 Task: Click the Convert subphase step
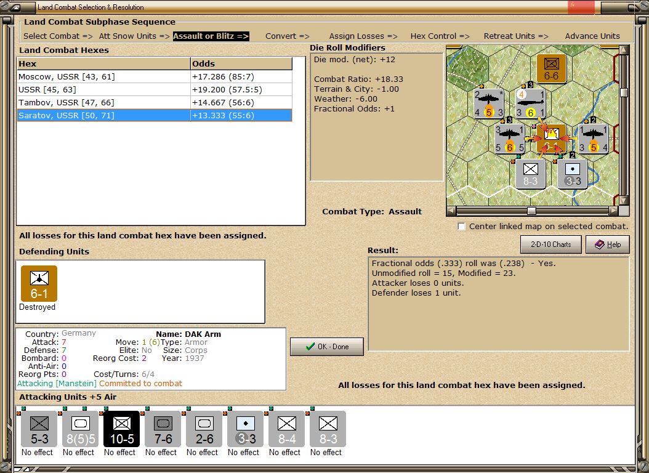click(x=288, y=36)
